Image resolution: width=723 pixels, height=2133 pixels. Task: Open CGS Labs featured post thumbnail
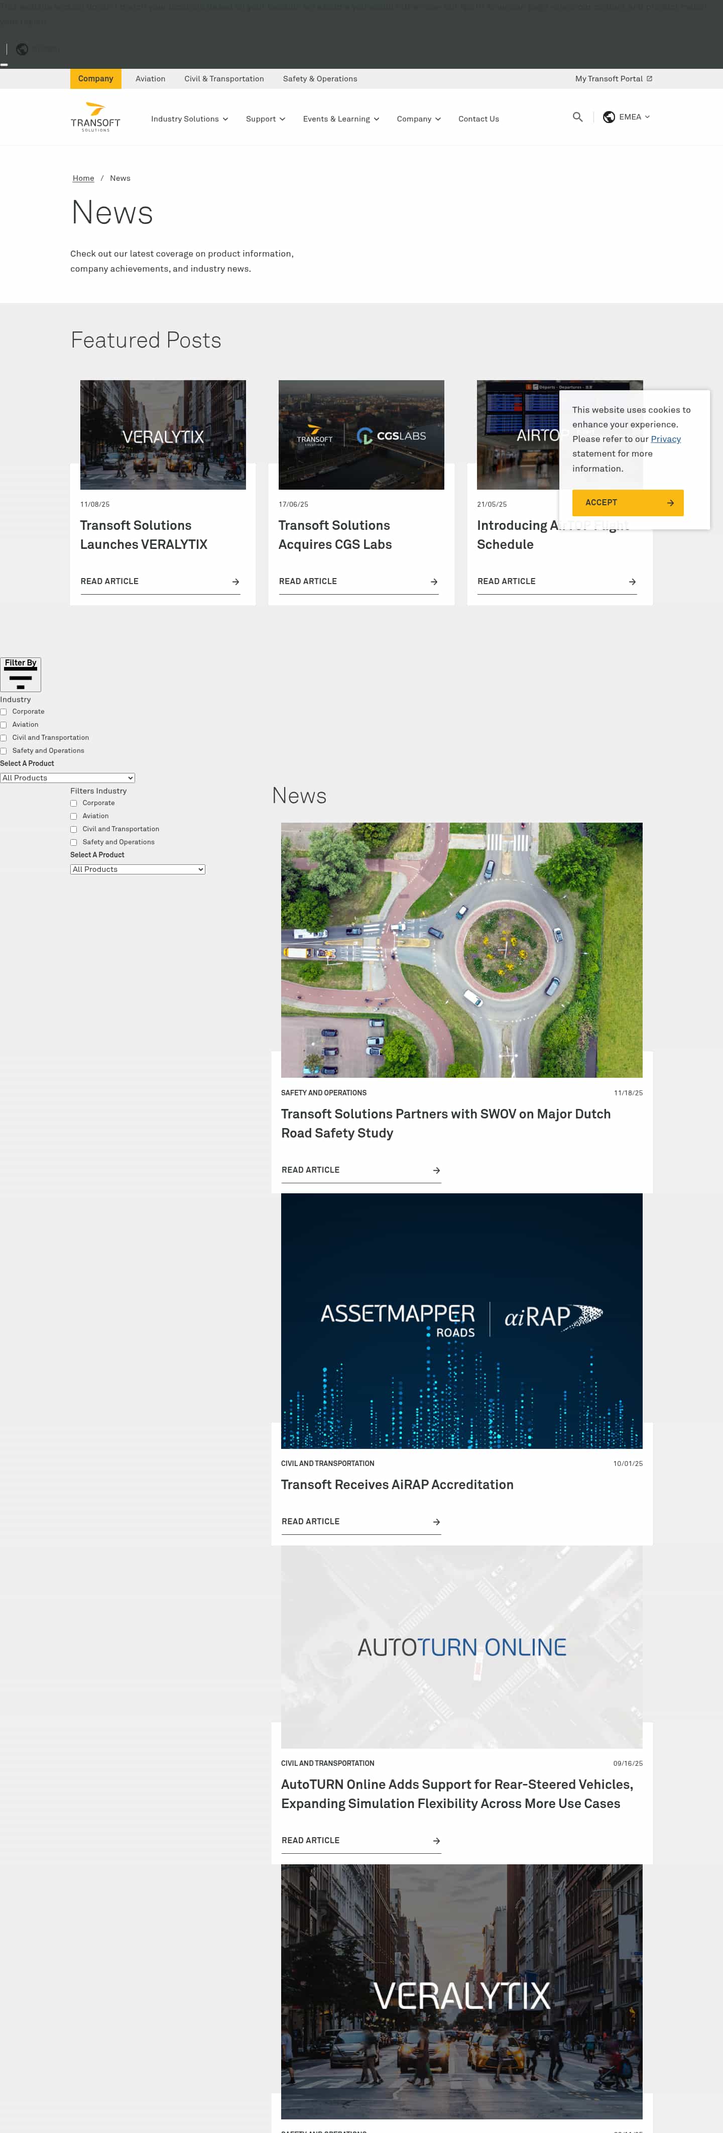point(361,435)
